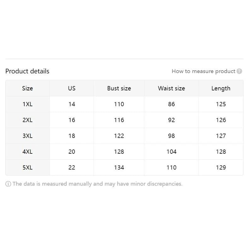Viewport: 252px width, 252px height.
Task: Choose the 2XL size row label
Action: coord(27,120)
